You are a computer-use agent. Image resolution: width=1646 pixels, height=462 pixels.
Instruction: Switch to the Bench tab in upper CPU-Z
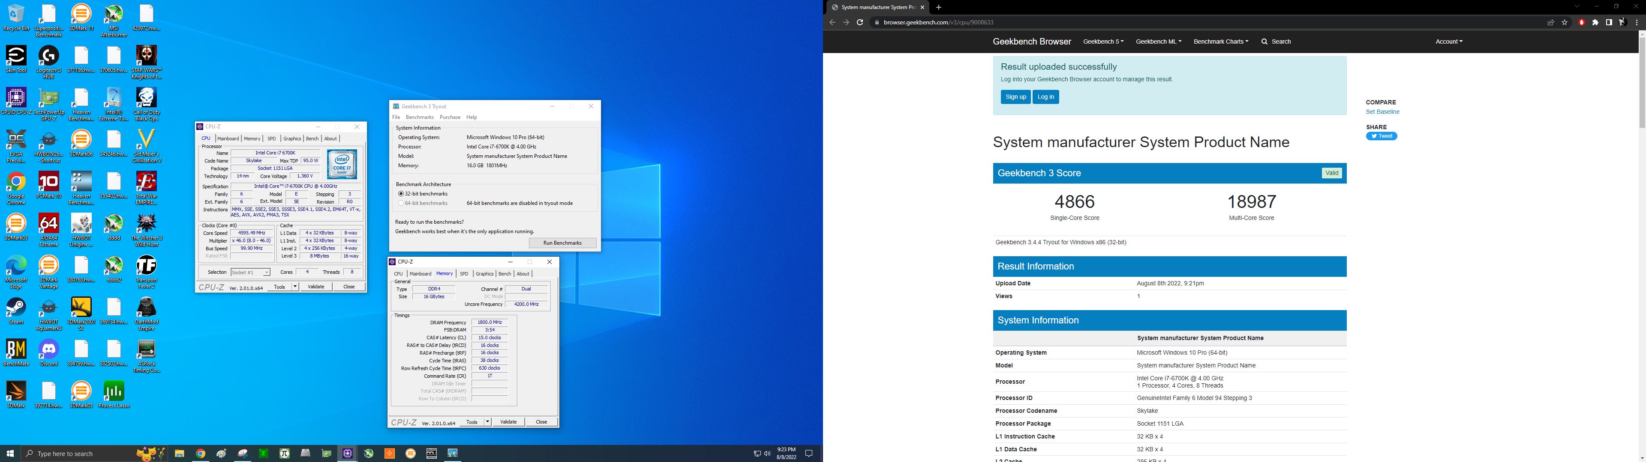312,139
